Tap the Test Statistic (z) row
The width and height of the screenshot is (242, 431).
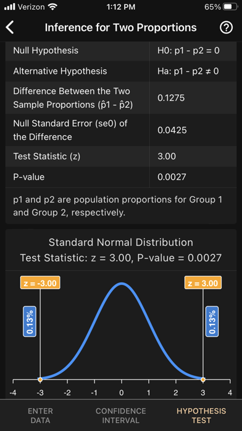tap(121, 156)
